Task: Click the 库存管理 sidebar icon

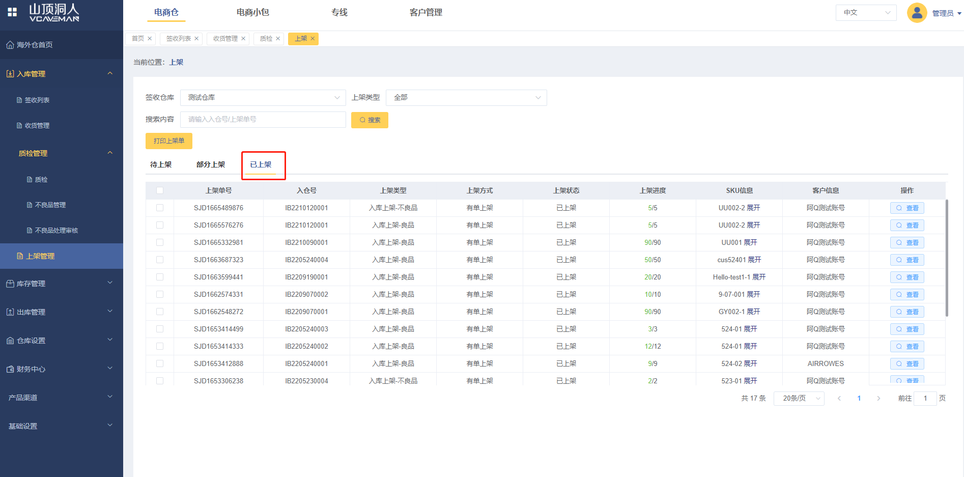Action: (x=10, y=284)
